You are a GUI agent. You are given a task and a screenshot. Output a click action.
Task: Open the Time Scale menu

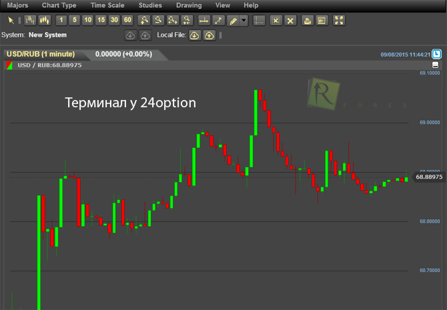pyautogui.click(x=107, y=5)
